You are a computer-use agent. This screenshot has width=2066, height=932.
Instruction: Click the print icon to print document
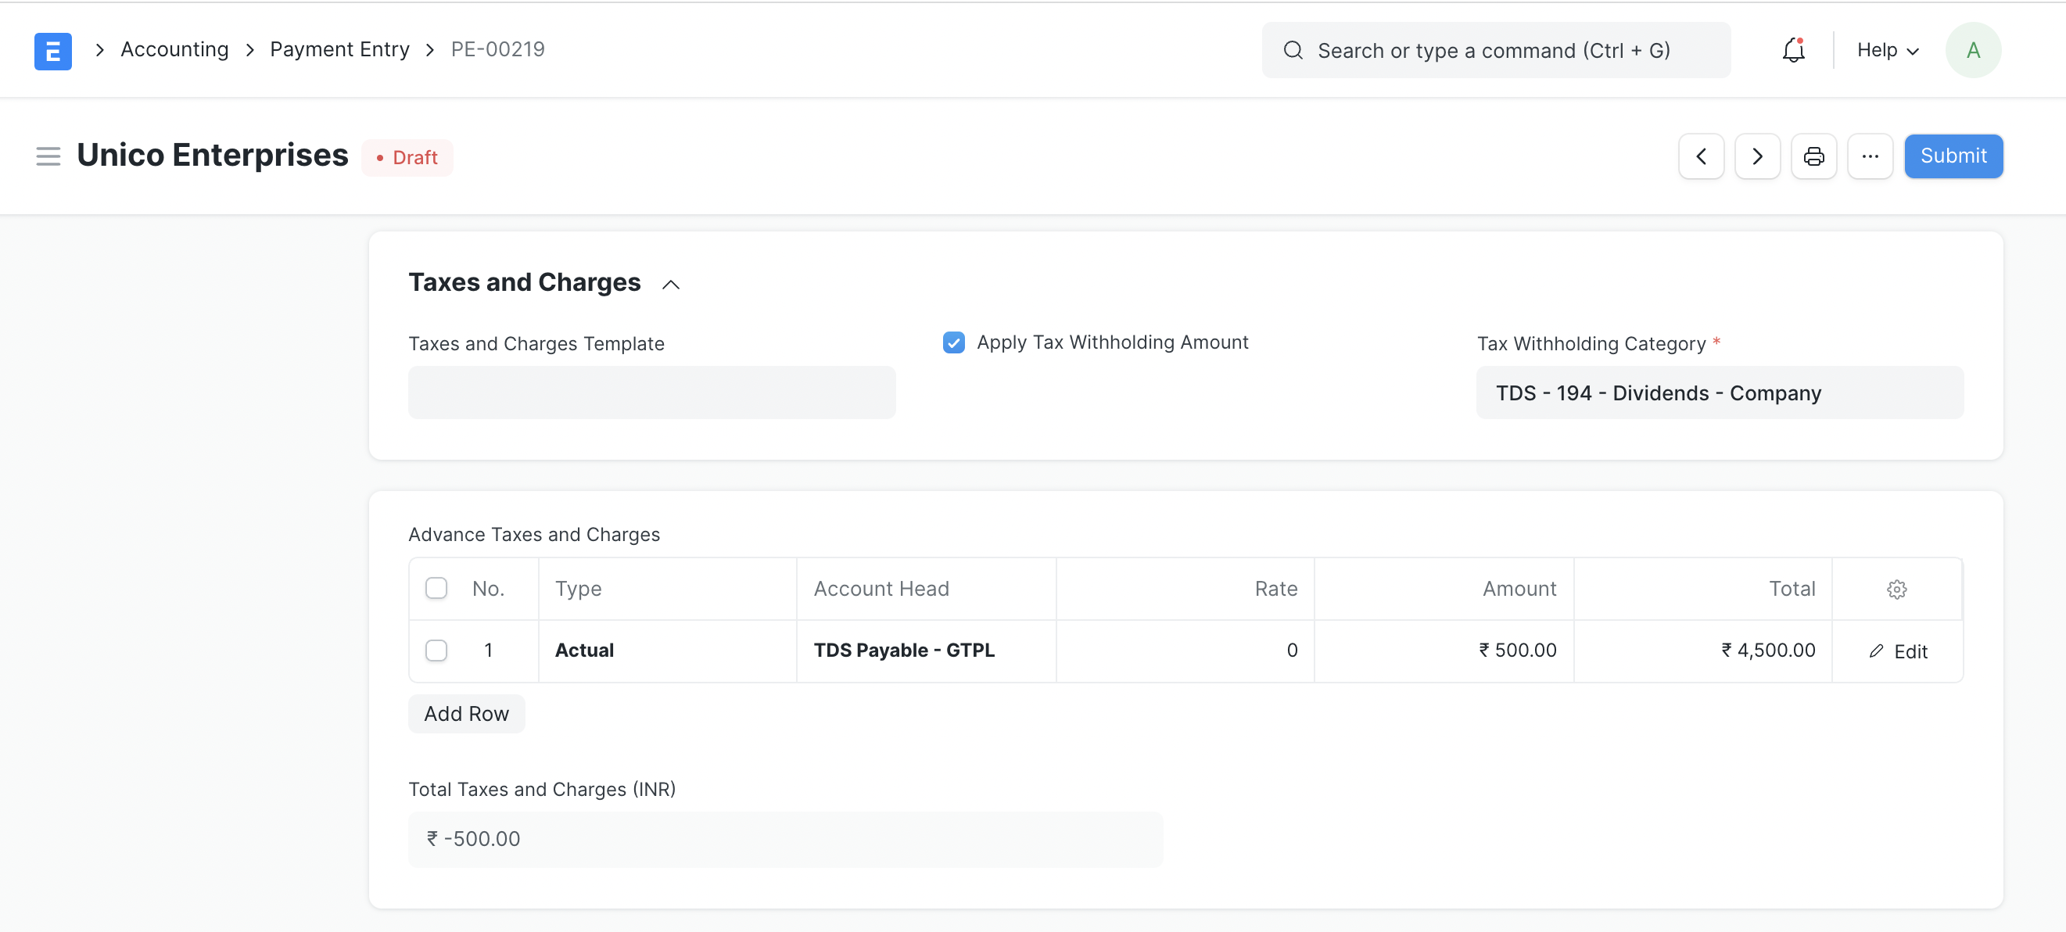tap(1816, 156)
